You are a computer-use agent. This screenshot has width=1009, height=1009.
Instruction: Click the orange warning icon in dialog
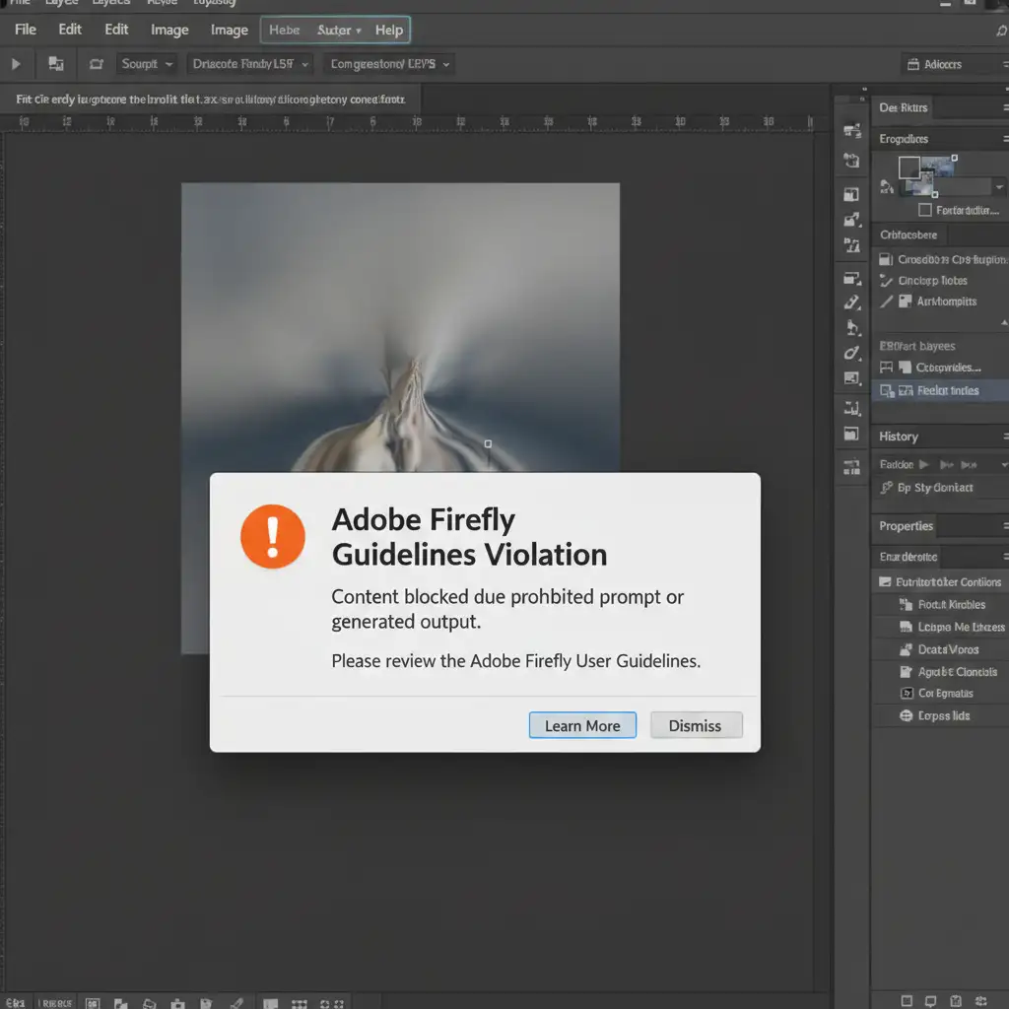(x=273, y=536)
